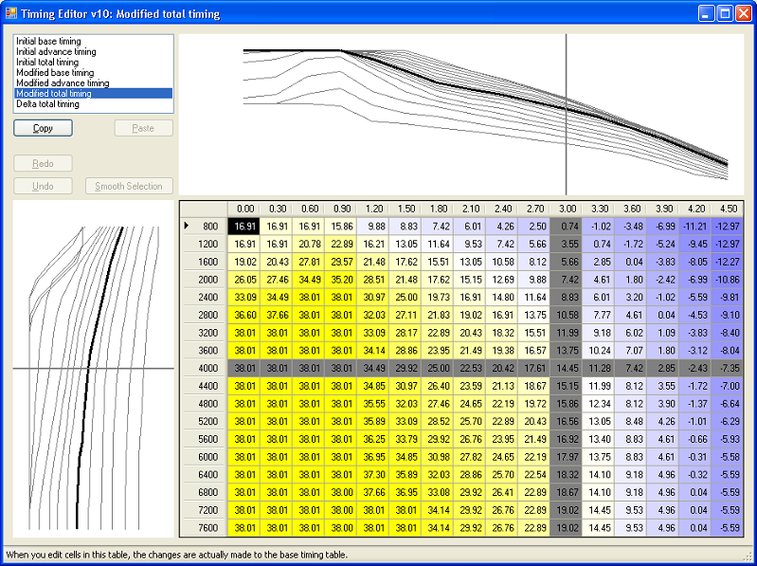This screenshot has width=757, height=566.
Task: Click the Copy button
Action: [43, 128]
